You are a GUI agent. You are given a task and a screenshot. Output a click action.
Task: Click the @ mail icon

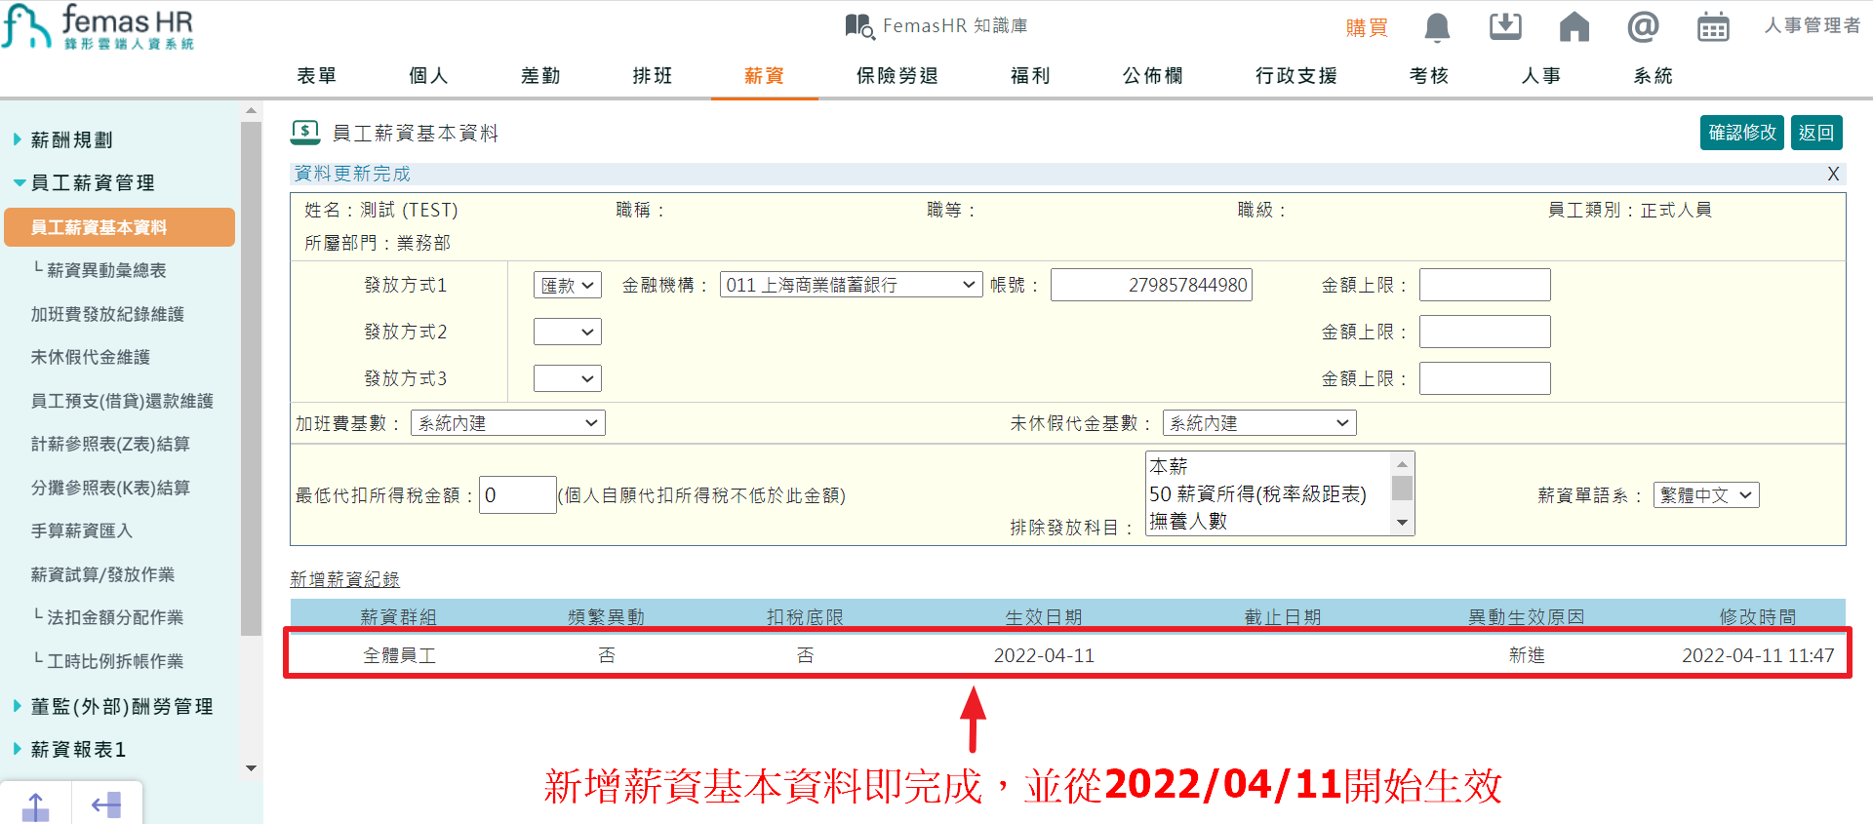pos(1644,26)
